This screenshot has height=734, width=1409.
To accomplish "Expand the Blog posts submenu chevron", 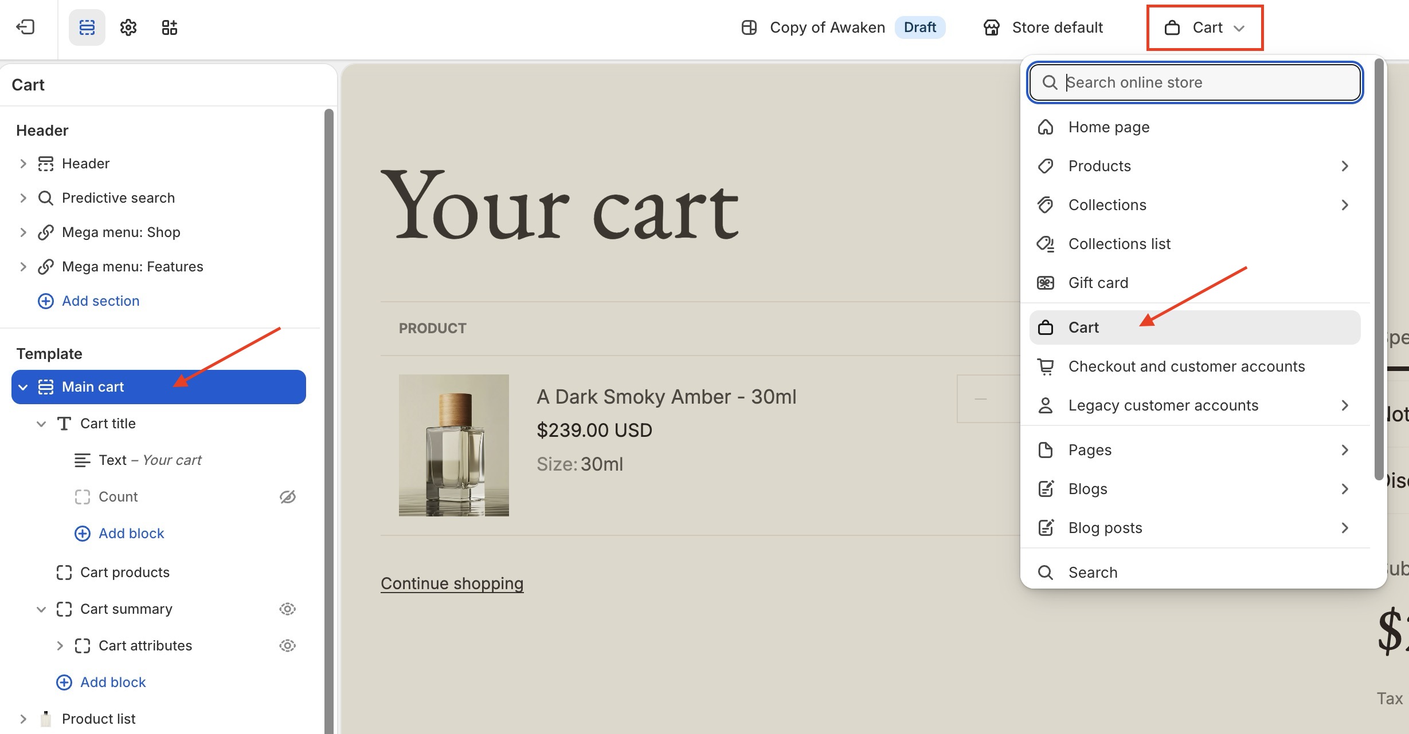I will [x=1345, y=528].
